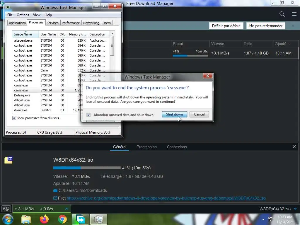Sort processes by Memory column header

click(77, 34)
